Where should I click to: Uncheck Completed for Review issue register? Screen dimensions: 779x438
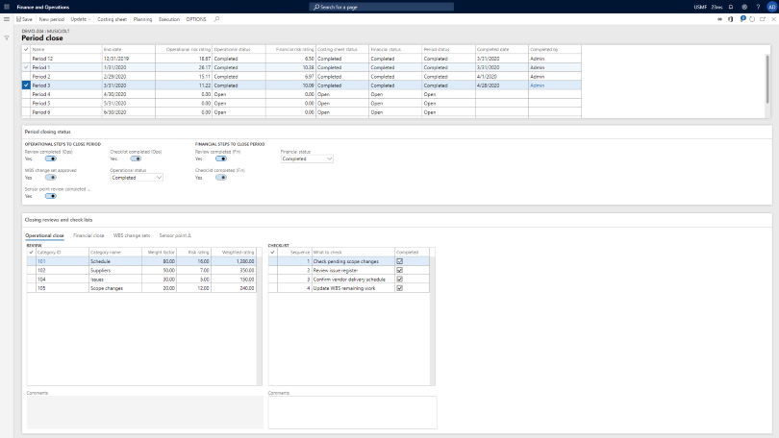point(399,270)
